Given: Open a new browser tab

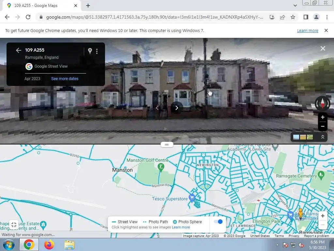Looking at the screenshot, I should pos(88,6).
